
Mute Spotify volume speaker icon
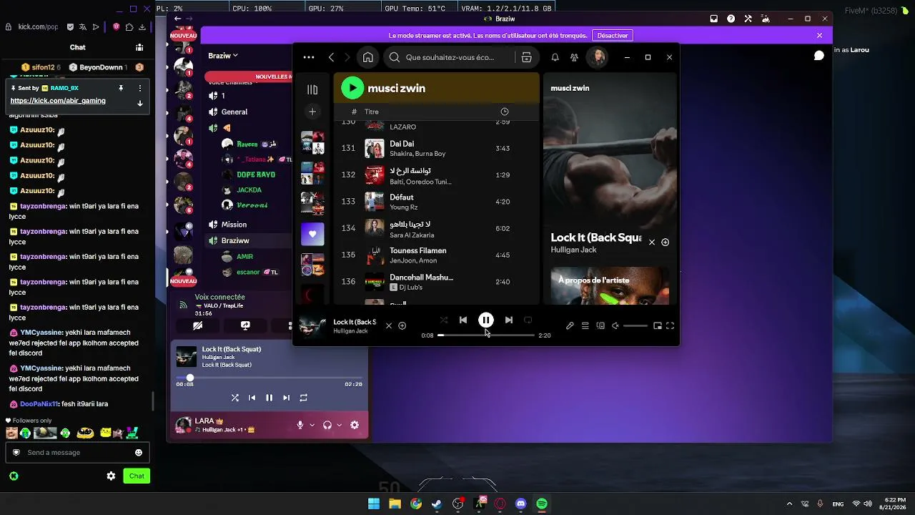coord(615,326)
